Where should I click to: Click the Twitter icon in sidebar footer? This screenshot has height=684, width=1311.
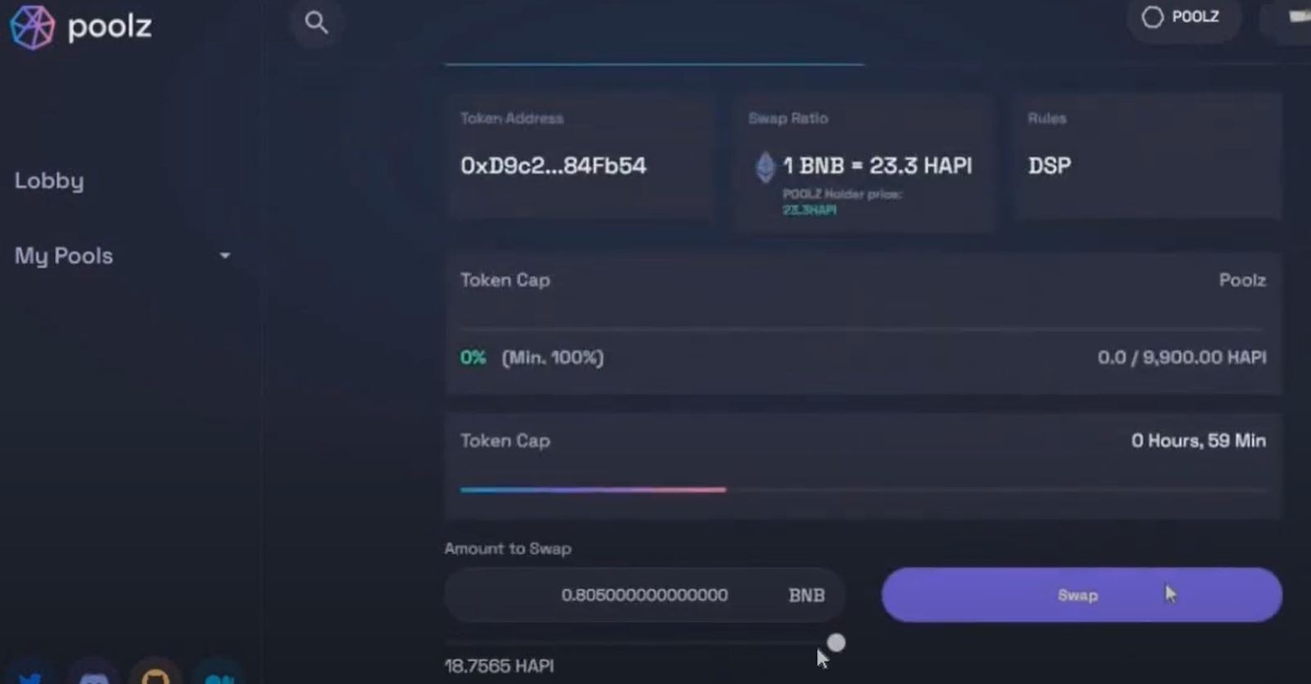coord(30,677)
